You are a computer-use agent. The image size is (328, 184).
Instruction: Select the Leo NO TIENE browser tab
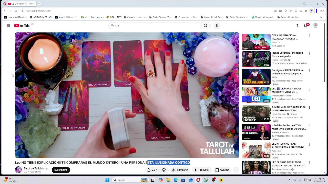[x=22, y=4]
